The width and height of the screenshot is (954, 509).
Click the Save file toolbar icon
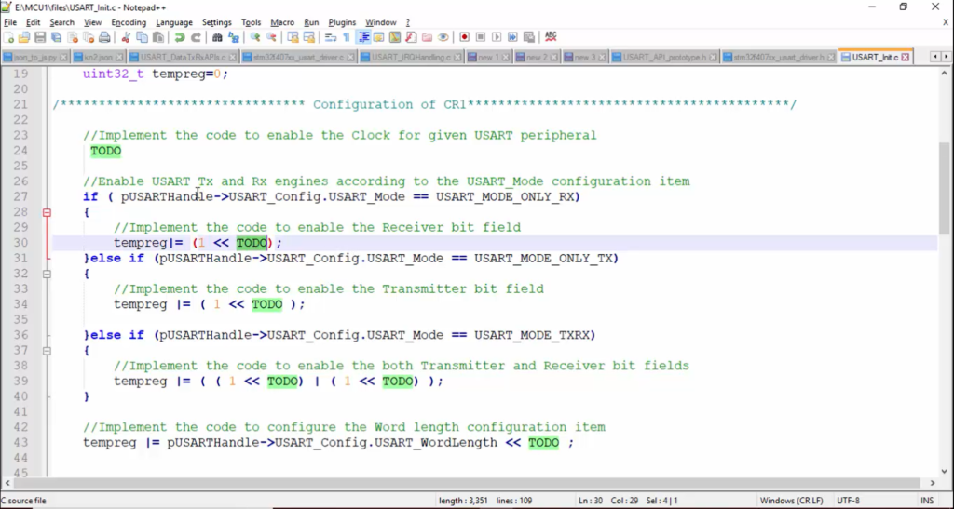40,37
